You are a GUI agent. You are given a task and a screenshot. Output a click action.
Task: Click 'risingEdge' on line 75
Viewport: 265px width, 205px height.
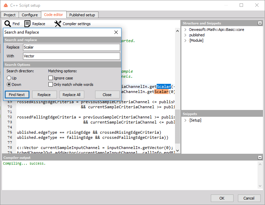(79, 132)
